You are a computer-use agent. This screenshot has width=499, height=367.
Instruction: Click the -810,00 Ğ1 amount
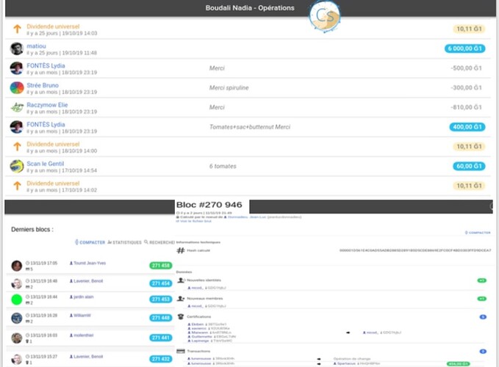(466, 107)
